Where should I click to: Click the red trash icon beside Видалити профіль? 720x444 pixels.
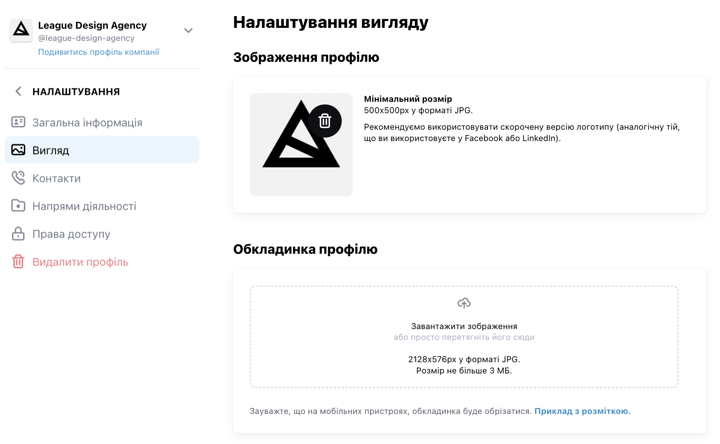pyautogui.click(x=18, y=262)
